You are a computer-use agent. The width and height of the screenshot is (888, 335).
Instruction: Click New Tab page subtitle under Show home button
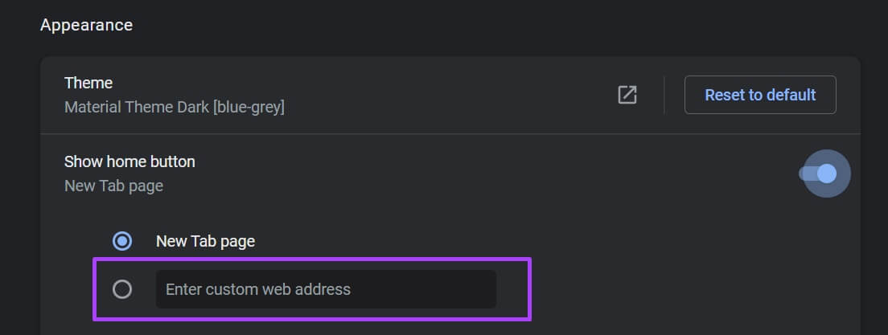point(114,186)
